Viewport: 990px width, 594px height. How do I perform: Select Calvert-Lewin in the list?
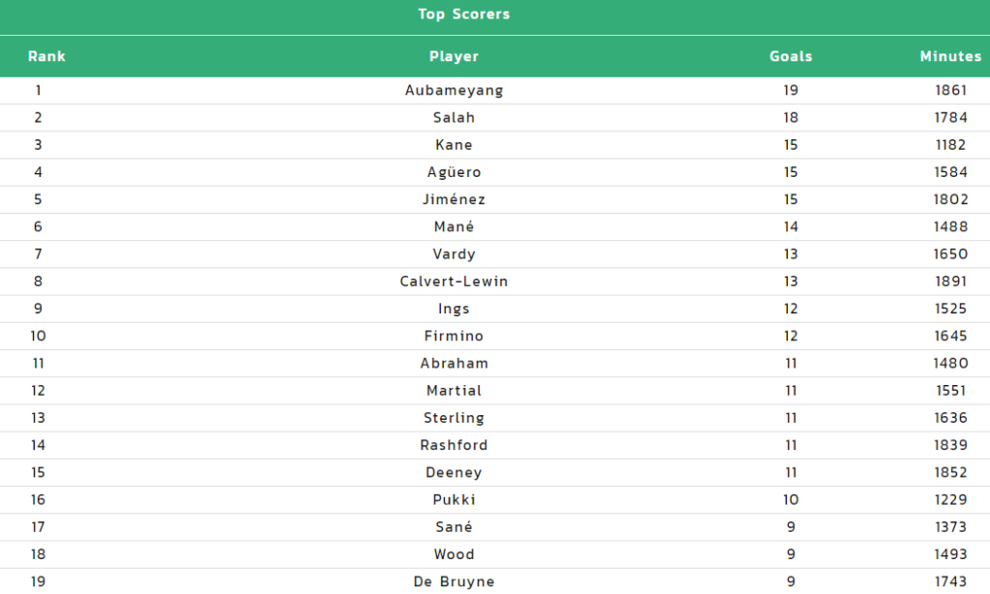pyautogui.click(x=454, y=282)
